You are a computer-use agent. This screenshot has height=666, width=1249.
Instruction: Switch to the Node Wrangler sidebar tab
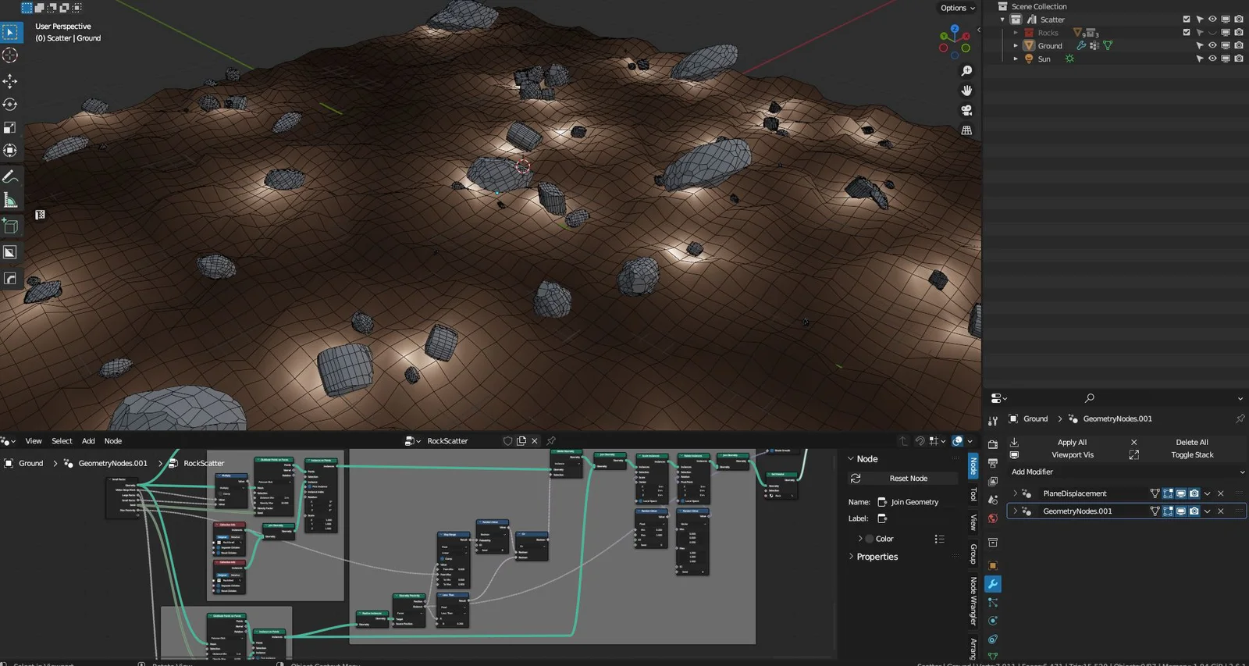(973, 601)
